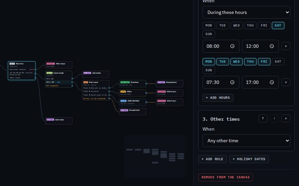Remove the 07:30–17:00 hours row
The height and width of the screenshot is (186, 299).
point(286,82)
